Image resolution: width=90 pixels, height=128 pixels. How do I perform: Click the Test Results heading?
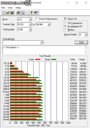[45, 56]
